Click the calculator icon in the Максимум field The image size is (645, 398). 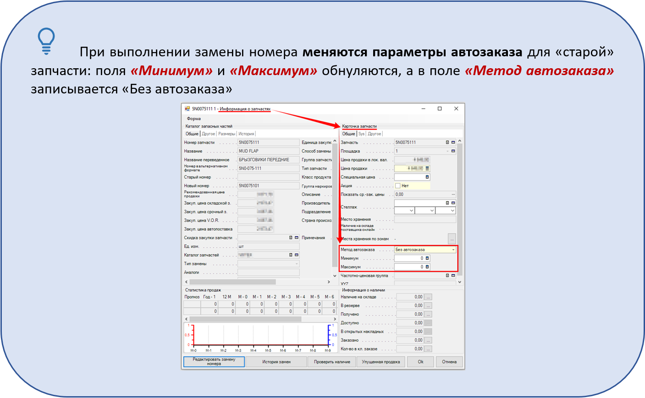click(x=427, y=267)
